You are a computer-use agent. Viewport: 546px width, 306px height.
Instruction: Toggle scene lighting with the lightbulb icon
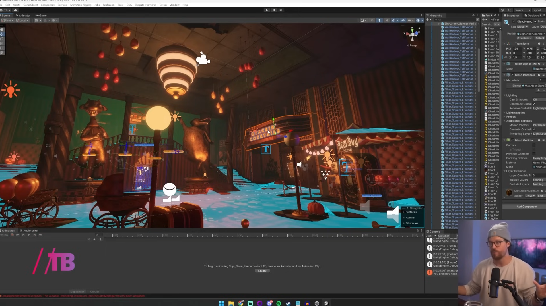pyautogui.click(x=379, y=20)
